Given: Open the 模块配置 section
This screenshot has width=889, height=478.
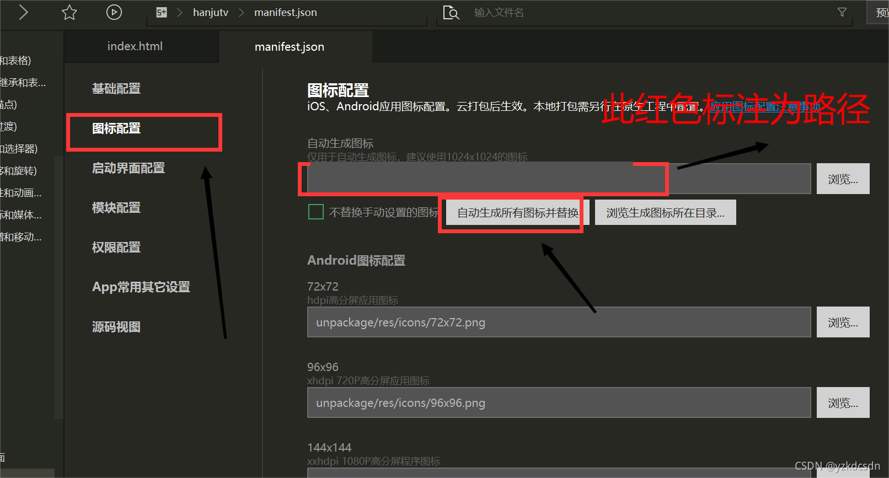Looking at the screenshot, I should tap(116, 208).
